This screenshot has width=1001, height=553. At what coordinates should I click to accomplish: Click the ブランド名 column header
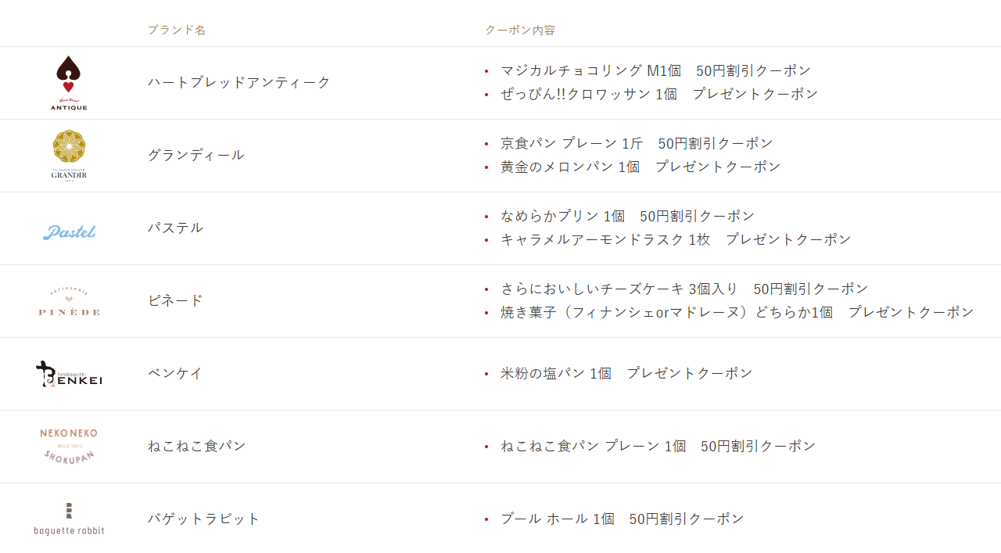[177, 30]
